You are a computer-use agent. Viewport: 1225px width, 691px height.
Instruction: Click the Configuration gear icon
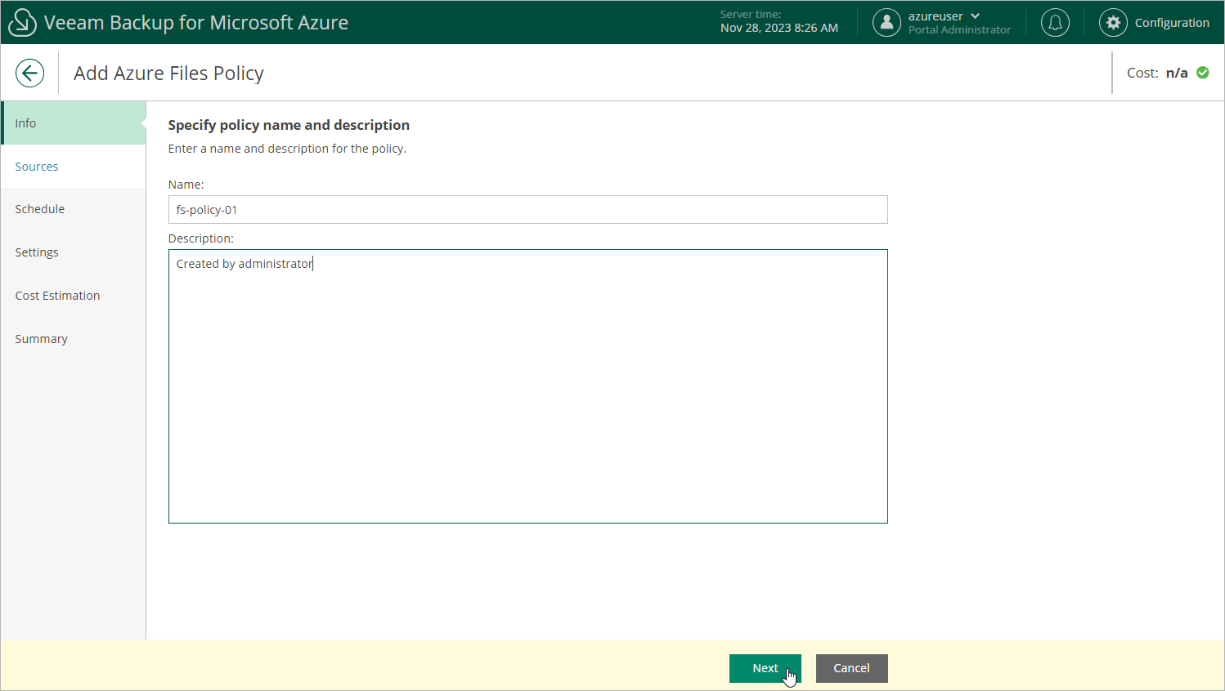[x=1113, y=22]
